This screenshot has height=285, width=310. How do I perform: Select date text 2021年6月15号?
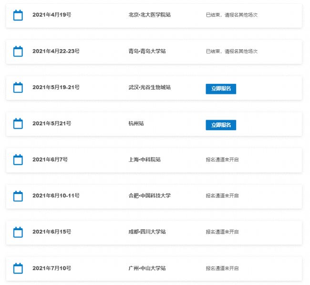click(x=52, y=232)
